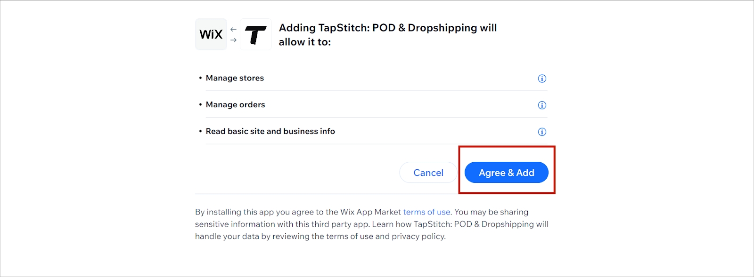The width and height of the screenshot is (754, 277).
Task: Confirm with Agree & Add button
Action: coord(507,173)
